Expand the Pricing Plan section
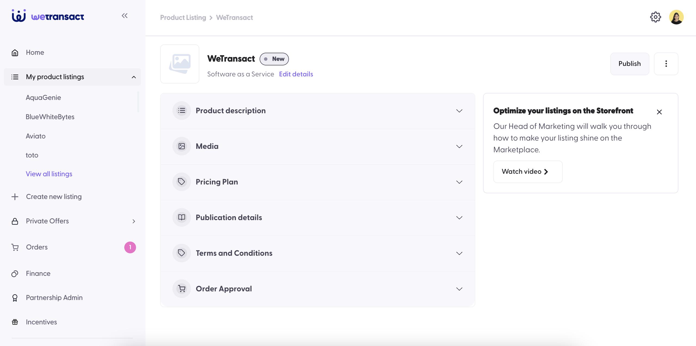Screen dimensions: 696x346 [x=459, y=182]
